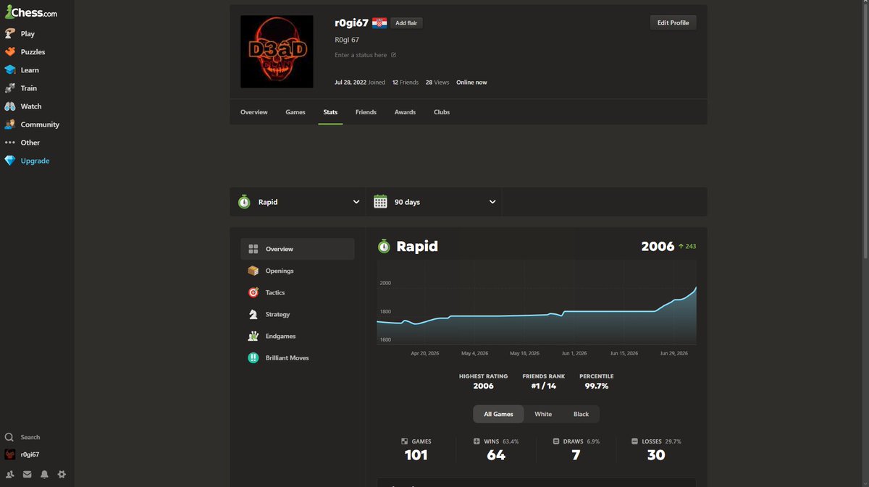Open the 12 Friends link
This screenshot has width=869, height=487.
[x=406, y=82]
